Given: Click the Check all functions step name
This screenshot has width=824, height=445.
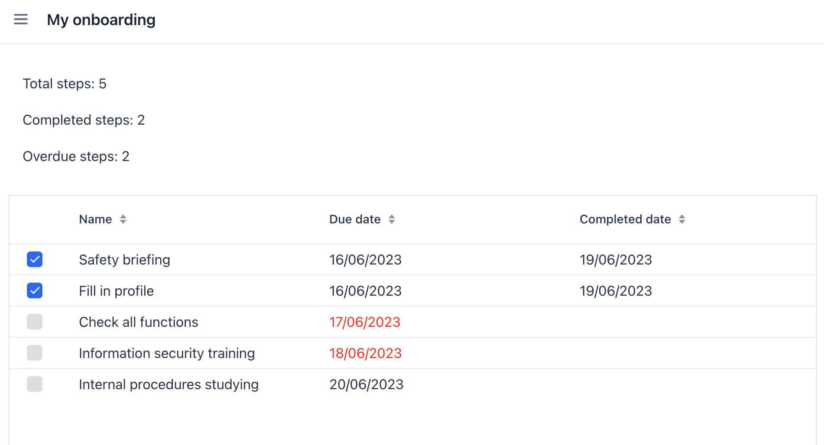Looking at the screenshot, I should (138, 322).
